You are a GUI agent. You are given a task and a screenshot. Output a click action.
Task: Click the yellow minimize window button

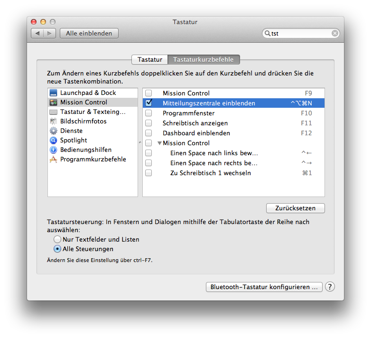pos(43,22)
